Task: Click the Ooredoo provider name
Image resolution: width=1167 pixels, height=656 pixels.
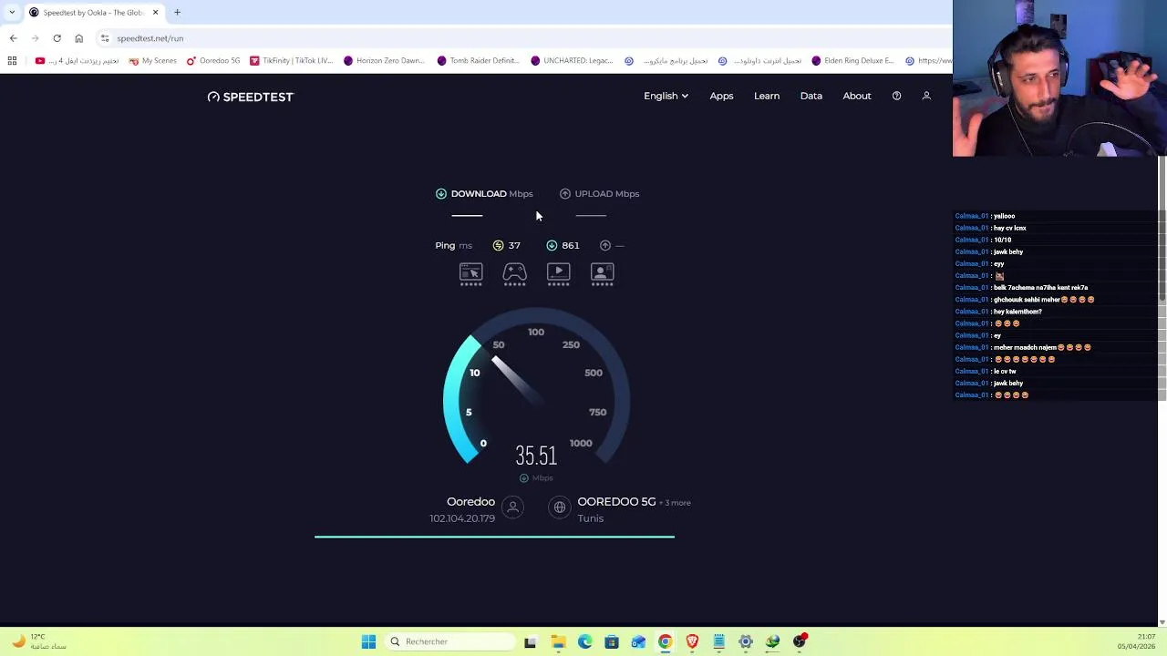Action: 470,502
